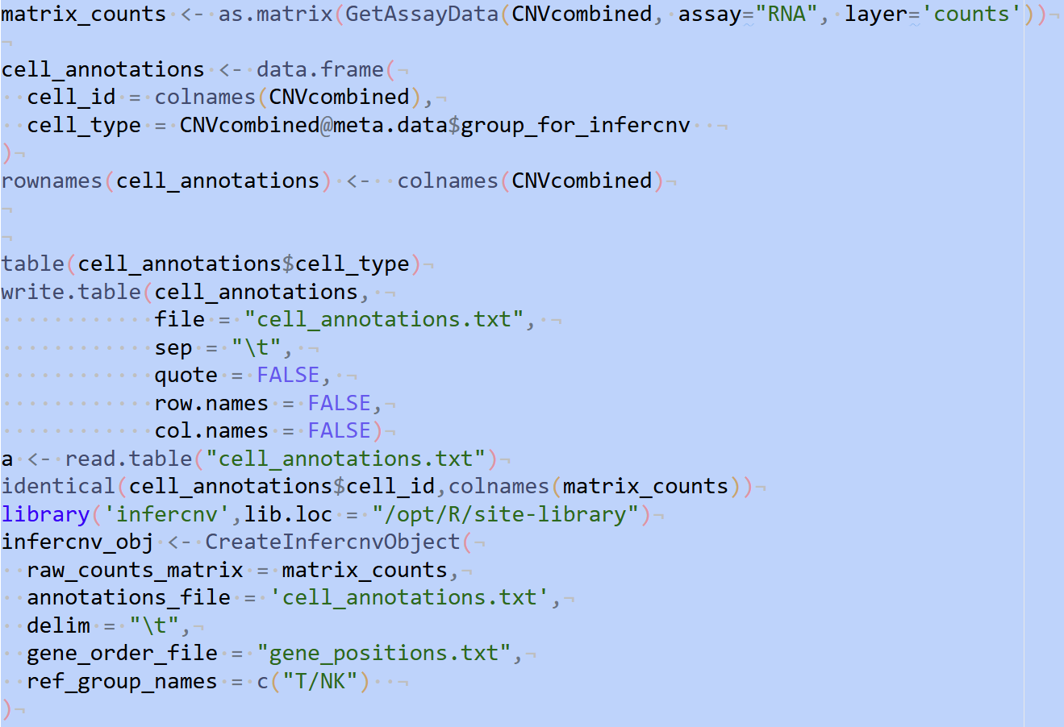The image size is (1064, 727).
Task: Click library keyword
Action: [x=46, y=515]
